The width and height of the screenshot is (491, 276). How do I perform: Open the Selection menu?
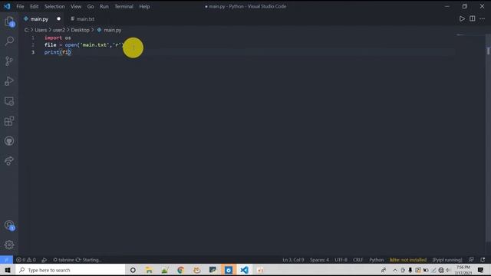point(54,6)
